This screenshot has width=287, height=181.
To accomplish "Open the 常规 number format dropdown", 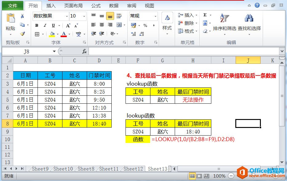I will (155, 16).
